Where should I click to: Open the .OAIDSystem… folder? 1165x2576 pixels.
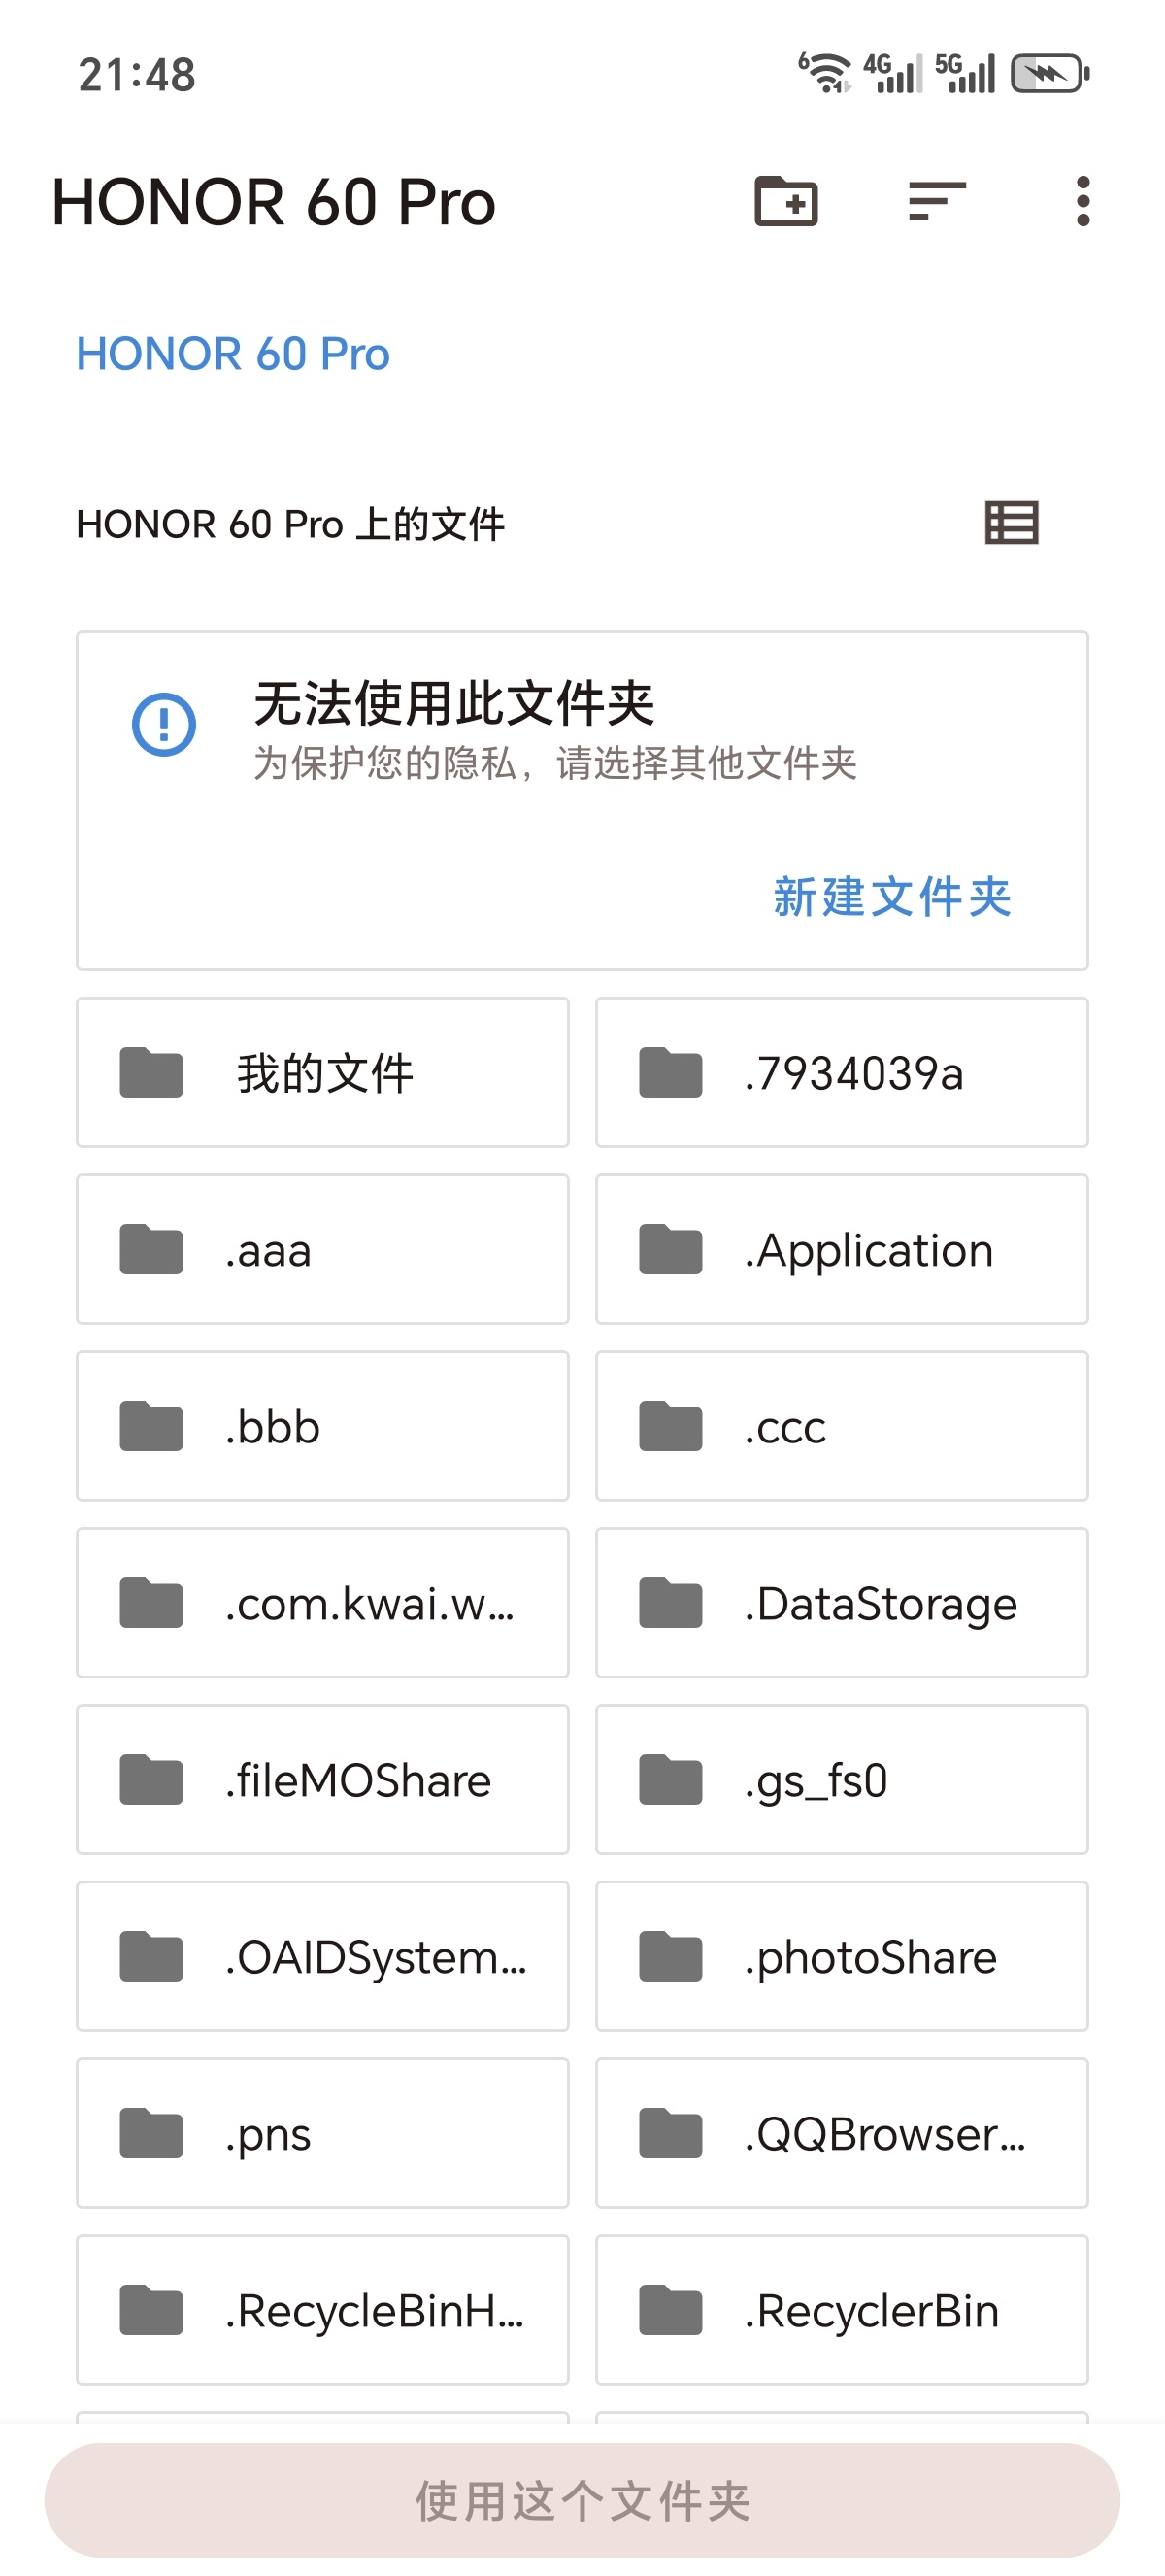pyautogui.click(x=322, y=1956)
